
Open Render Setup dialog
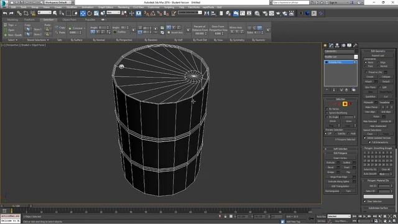tap(265, 13)
